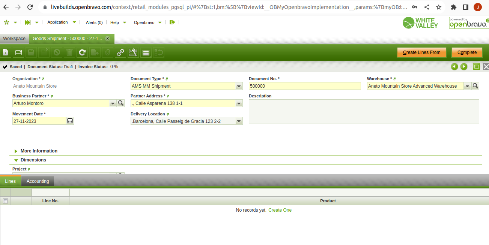The height and width of the screenshot is (245, 489).
Task: Click the customize form wrench icon
Action: [x=133, y=52]
